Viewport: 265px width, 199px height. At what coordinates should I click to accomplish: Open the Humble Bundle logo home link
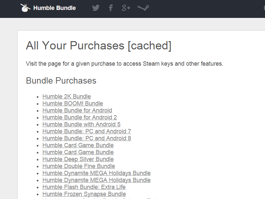[48, 8]
